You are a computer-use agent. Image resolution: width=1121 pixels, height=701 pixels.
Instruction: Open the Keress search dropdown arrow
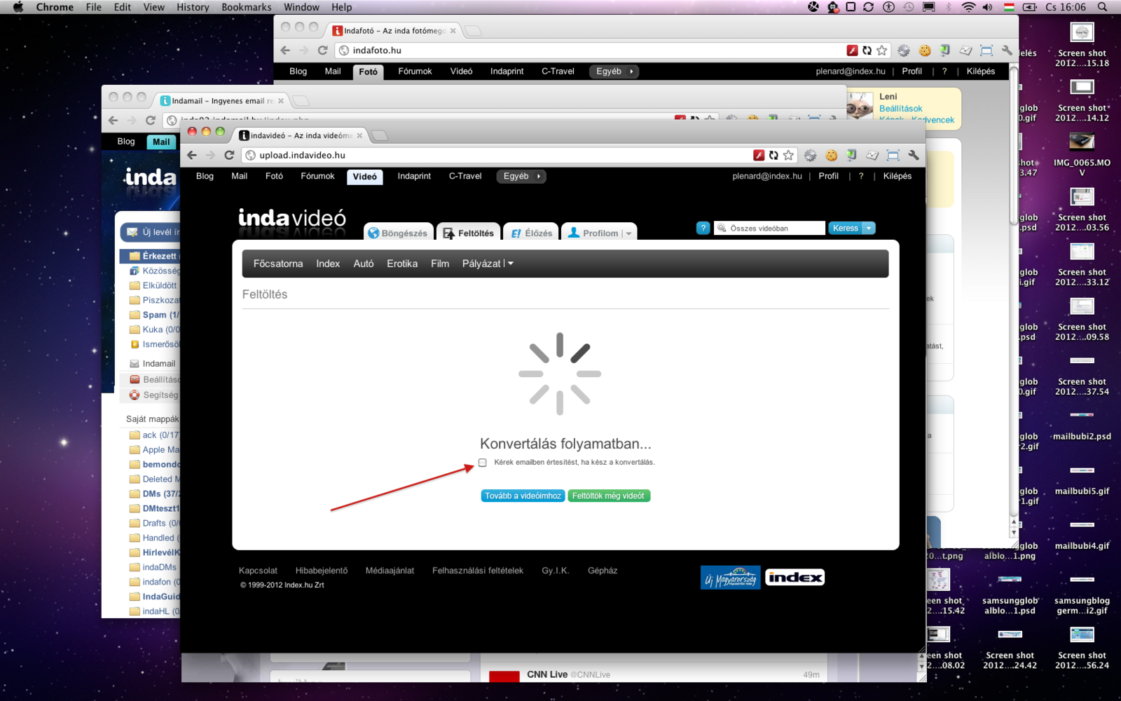(869, 228)
